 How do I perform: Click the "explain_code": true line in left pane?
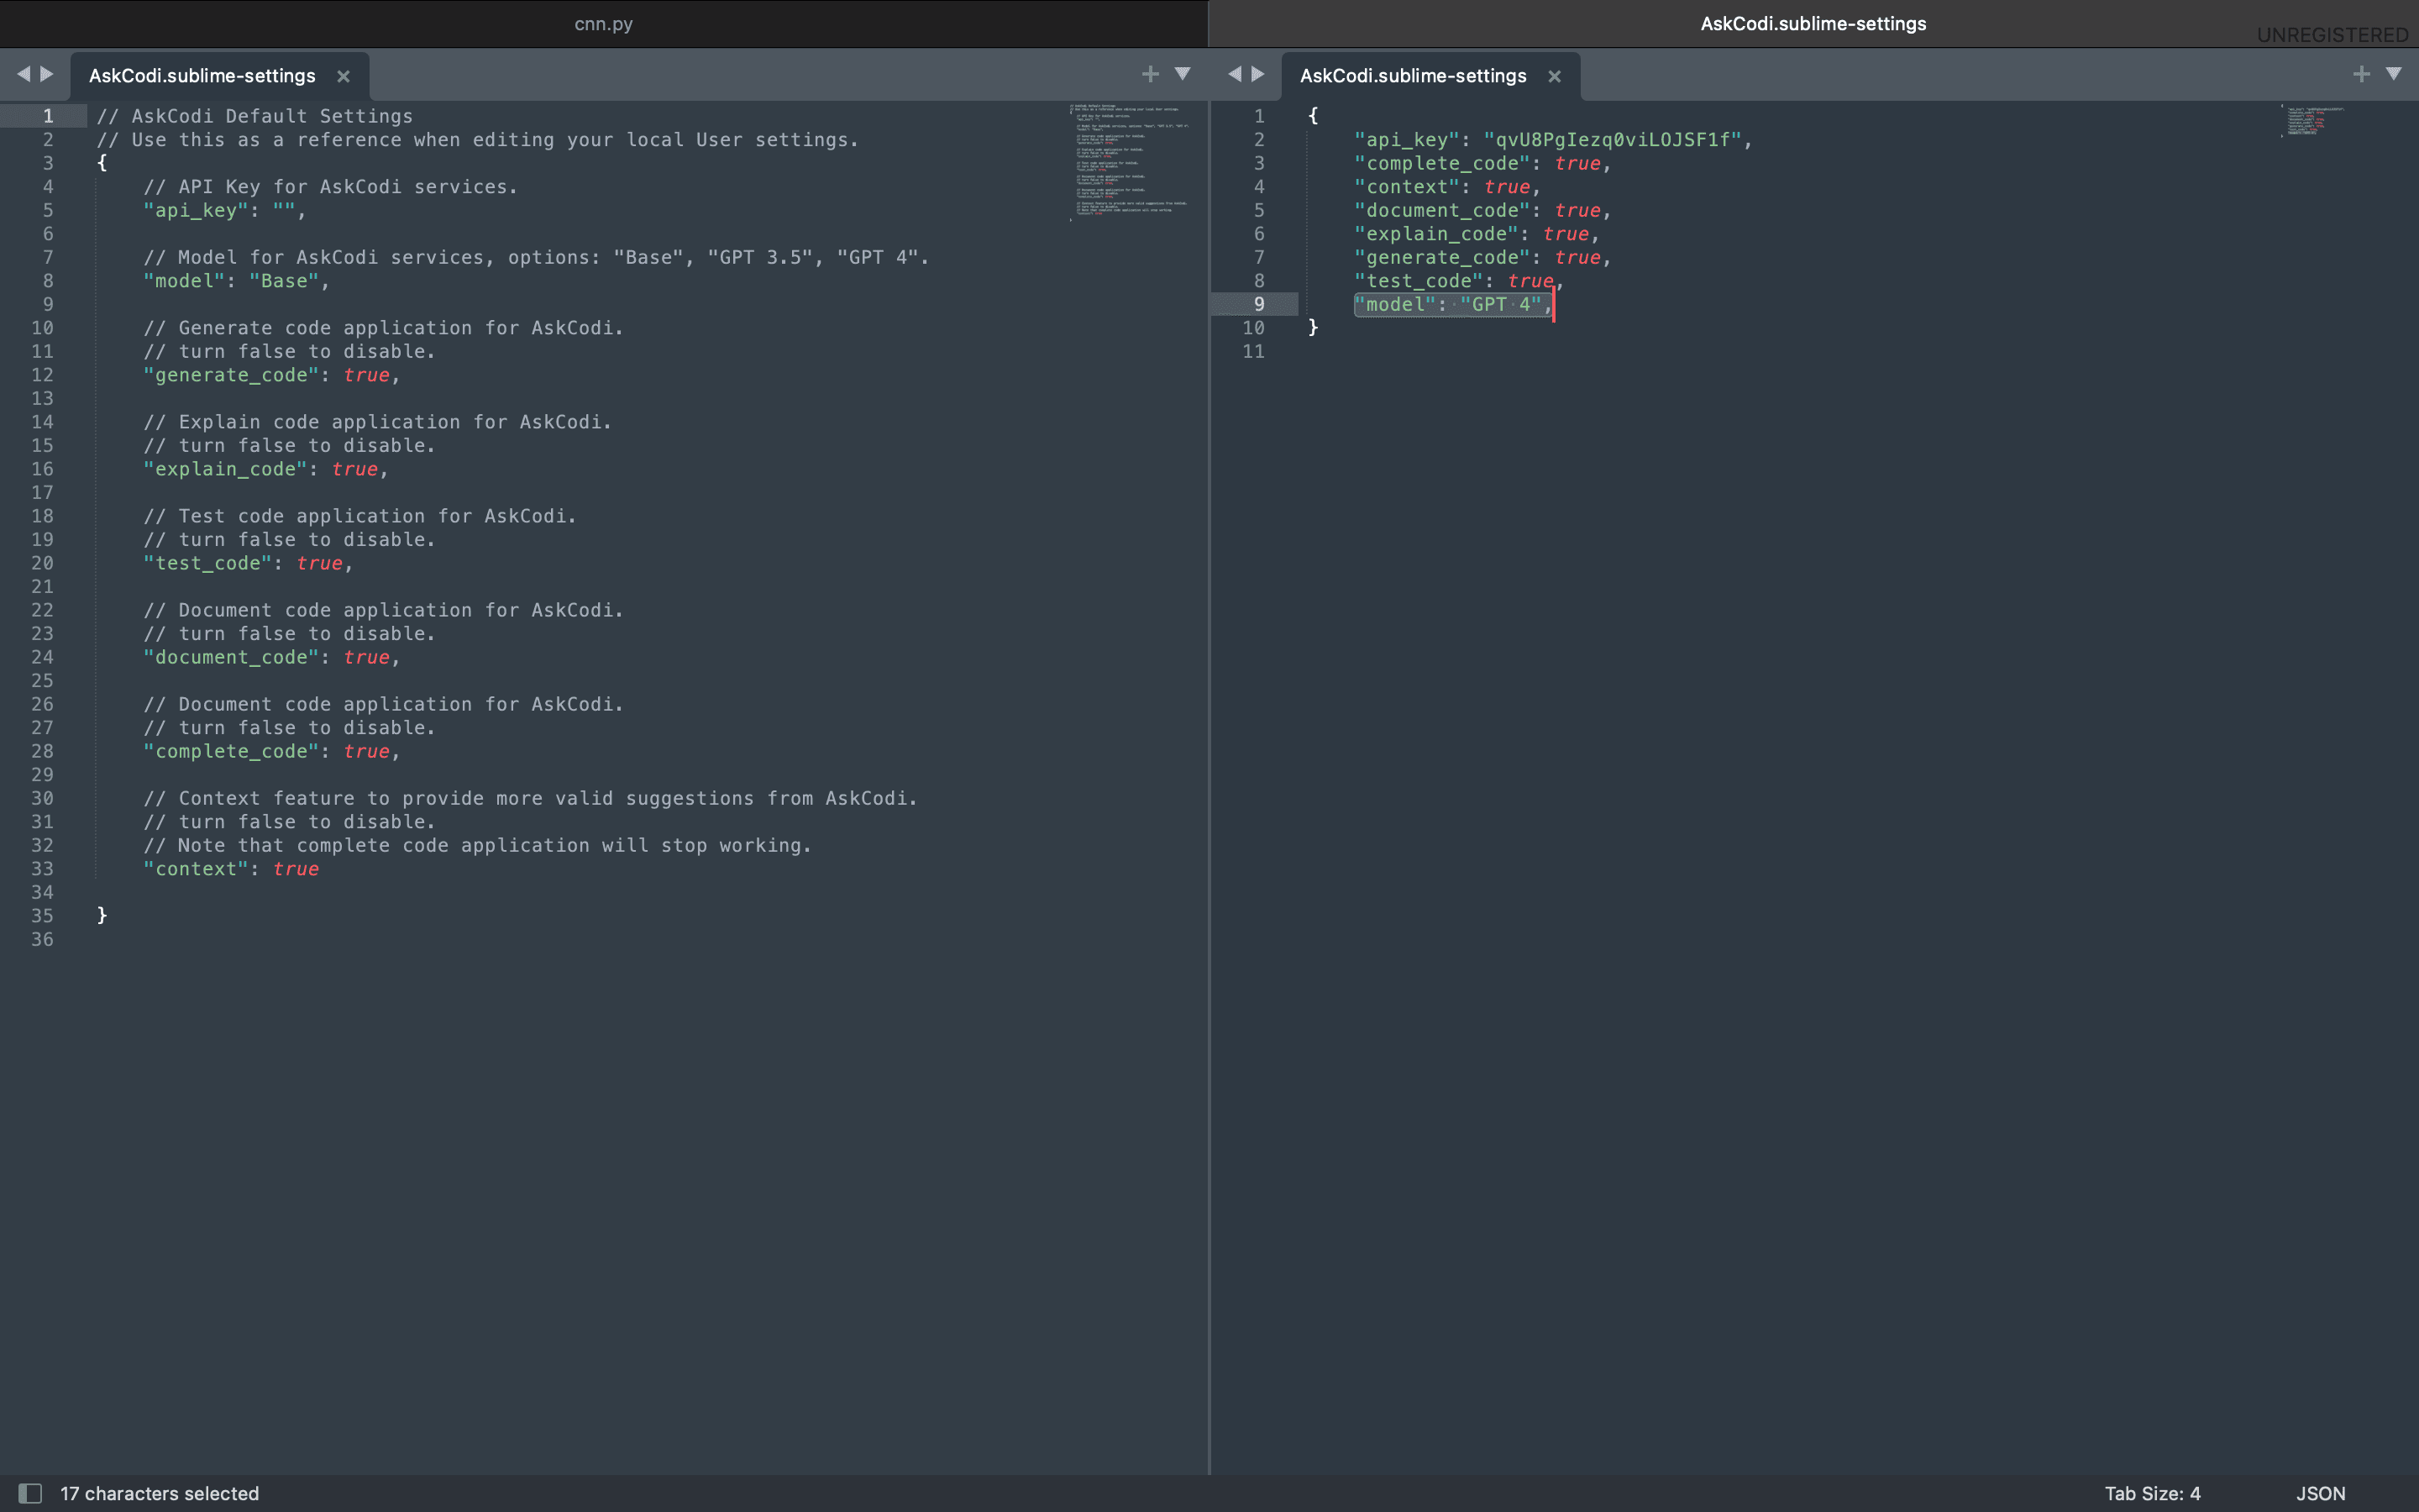(265, 469)
